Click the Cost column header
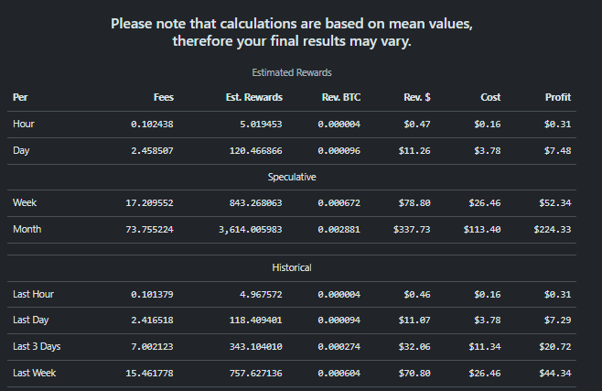The image size is (602, 391). pos(490,97)
